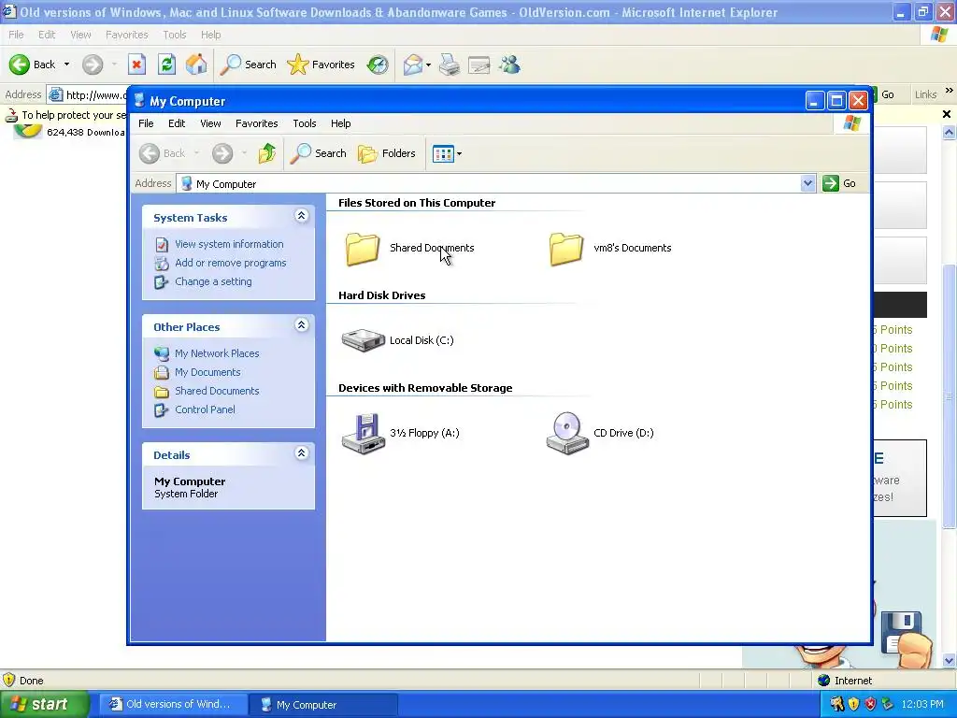Toggle the Folders pane button
957x718 pixels.
point(387,153)
